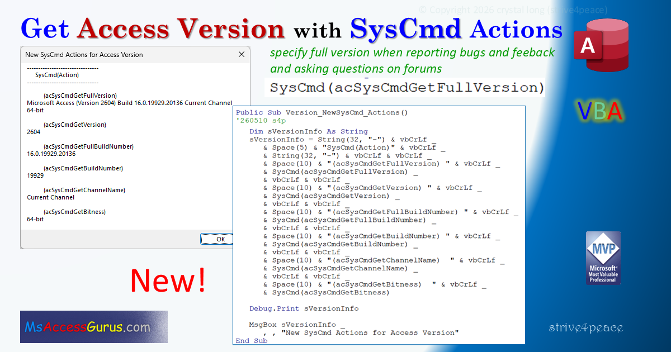
Task: Click the (acSysCmdGetBitness) label in dialog
Action: [x=74, y=212]
